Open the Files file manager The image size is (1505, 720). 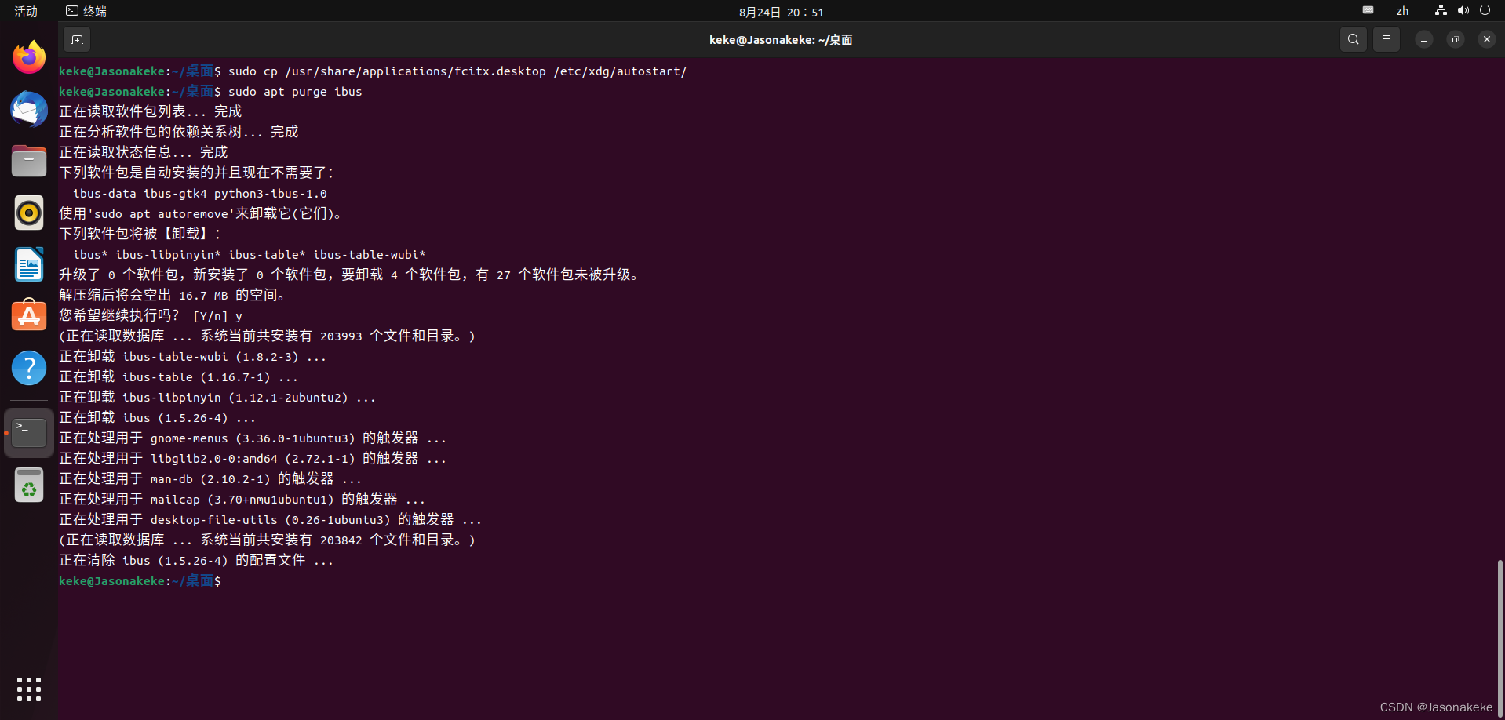point(28,161)
